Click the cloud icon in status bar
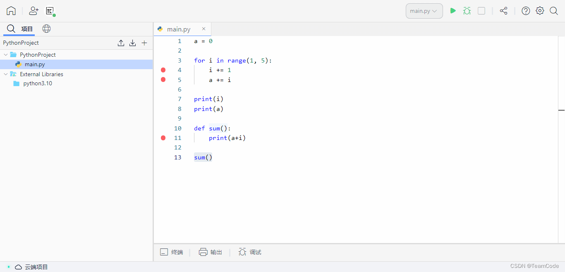 click(x=19, y=267)
